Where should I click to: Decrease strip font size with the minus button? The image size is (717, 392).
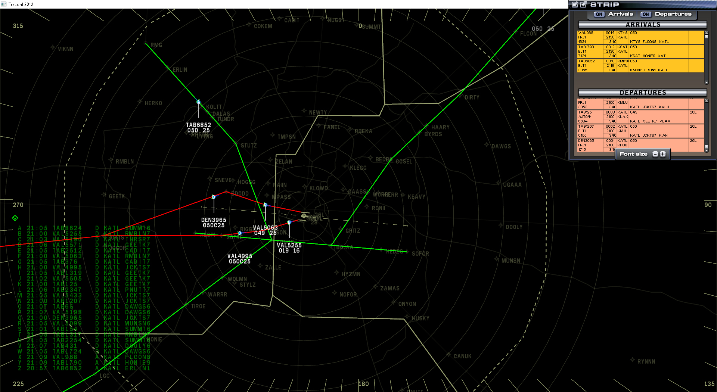coord(655,154)
